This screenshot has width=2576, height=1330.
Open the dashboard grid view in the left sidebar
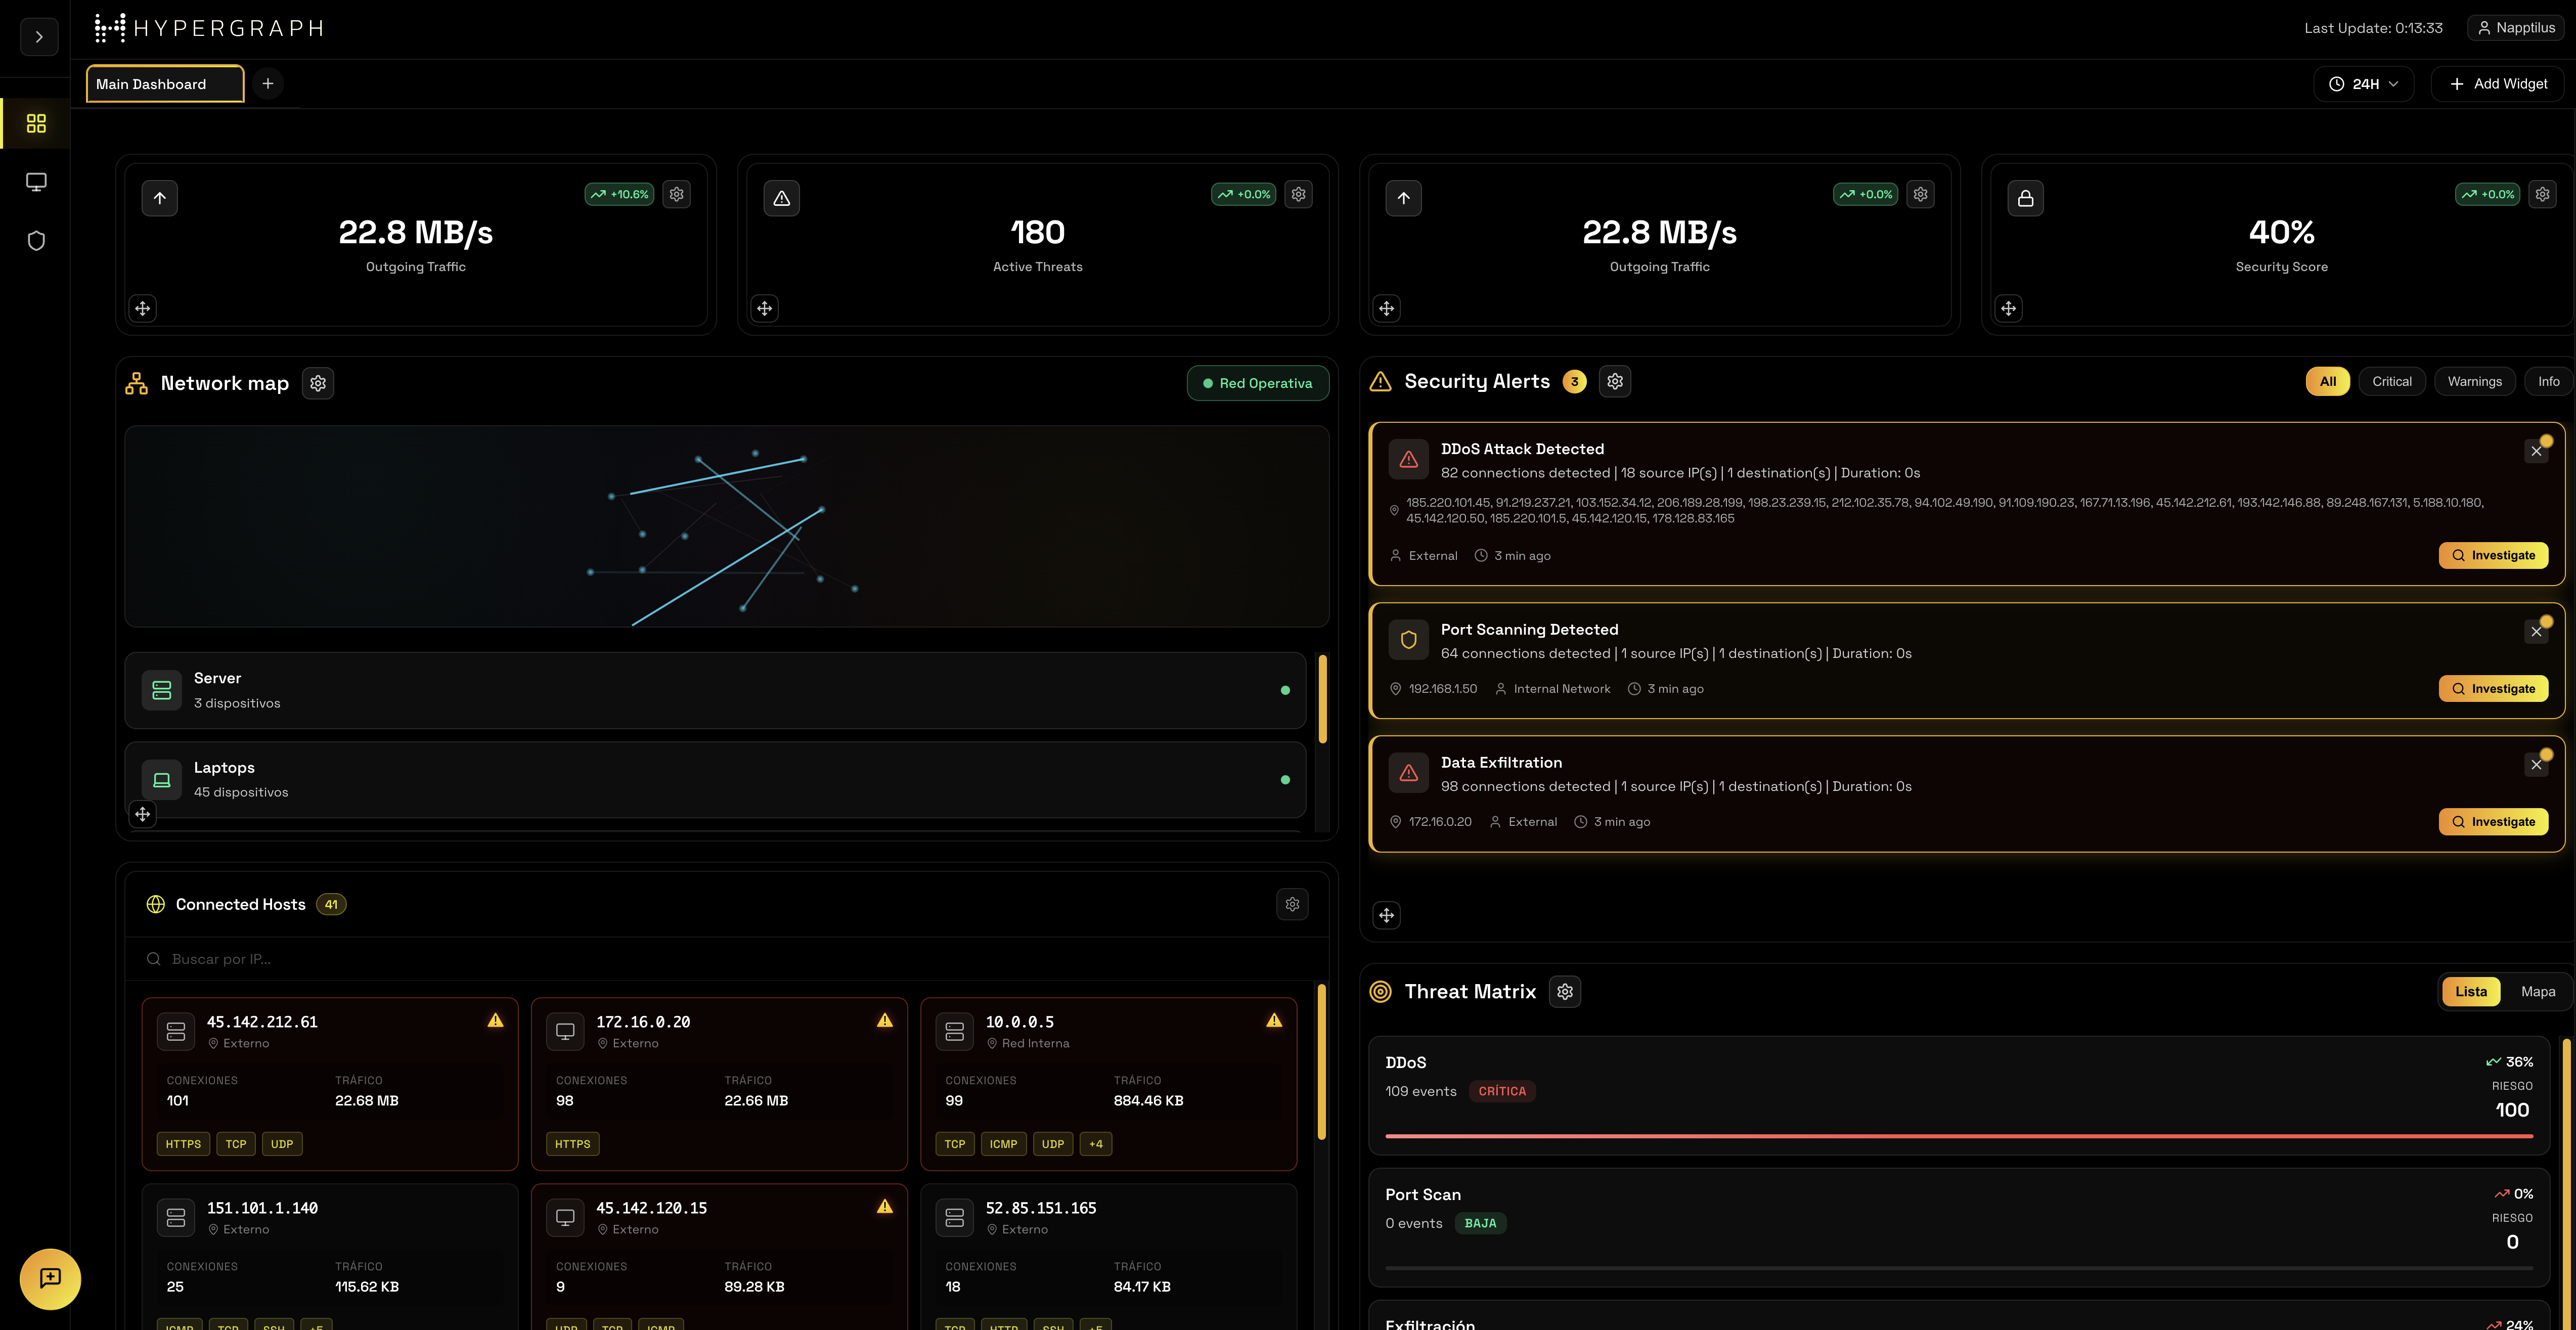[x=36, y=123]
